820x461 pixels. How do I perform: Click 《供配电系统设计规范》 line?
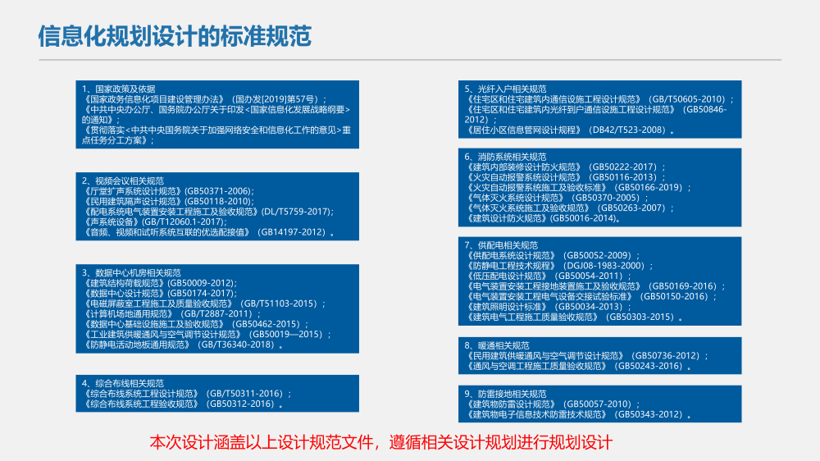point(553,255)
